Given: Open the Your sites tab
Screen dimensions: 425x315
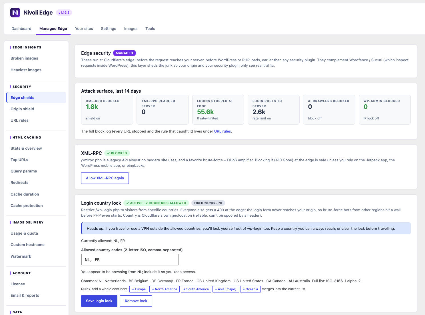Looking at the screenshot, I should tap(84, 29).
